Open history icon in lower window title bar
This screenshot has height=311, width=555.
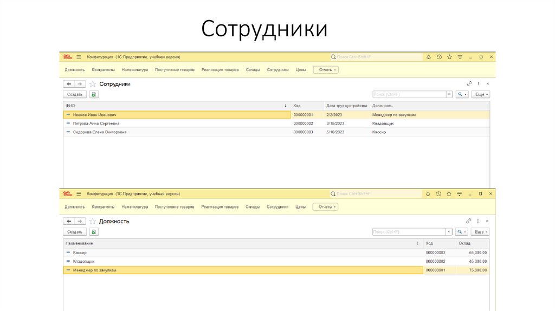point(438,194)
